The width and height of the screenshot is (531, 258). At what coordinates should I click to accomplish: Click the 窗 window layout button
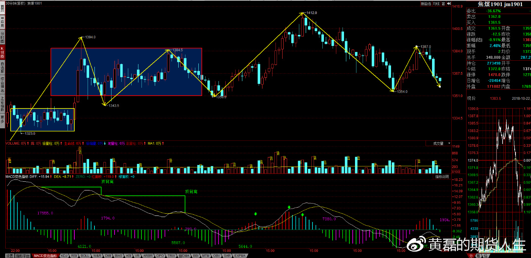(x=443, y=3)
